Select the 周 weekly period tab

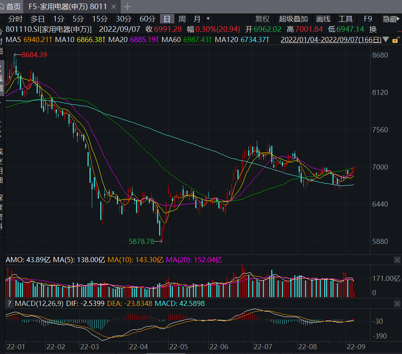[182, 19]
